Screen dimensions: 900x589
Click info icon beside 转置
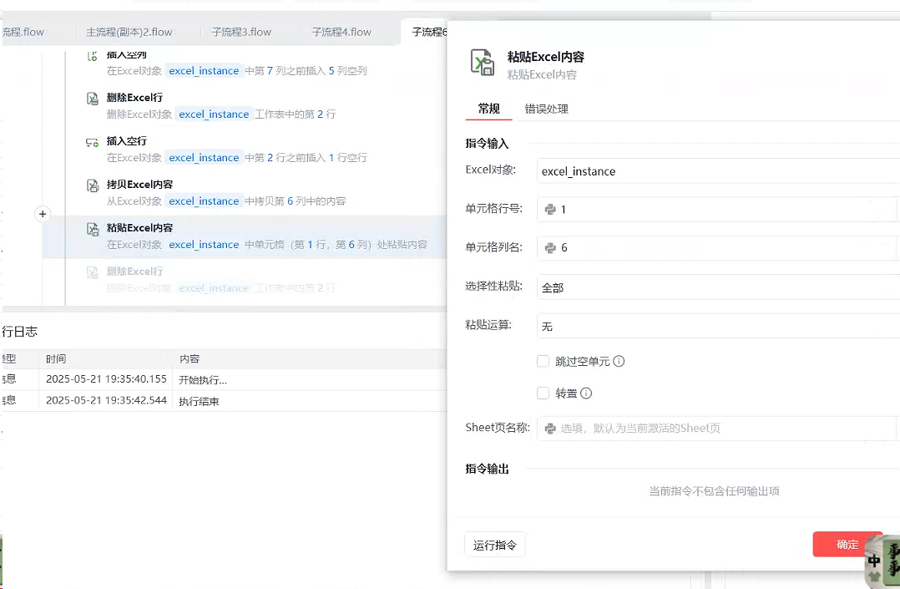tap(586, 394)
